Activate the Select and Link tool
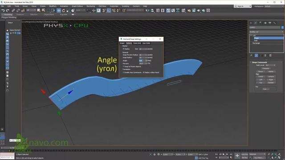The width and height of the screenshot is (285, 160). [13, 11]
